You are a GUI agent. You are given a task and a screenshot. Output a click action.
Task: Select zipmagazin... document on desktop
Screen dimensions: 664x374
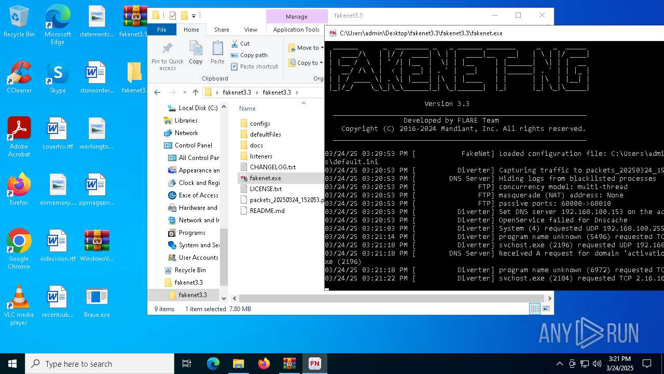(x=96, y=190)
